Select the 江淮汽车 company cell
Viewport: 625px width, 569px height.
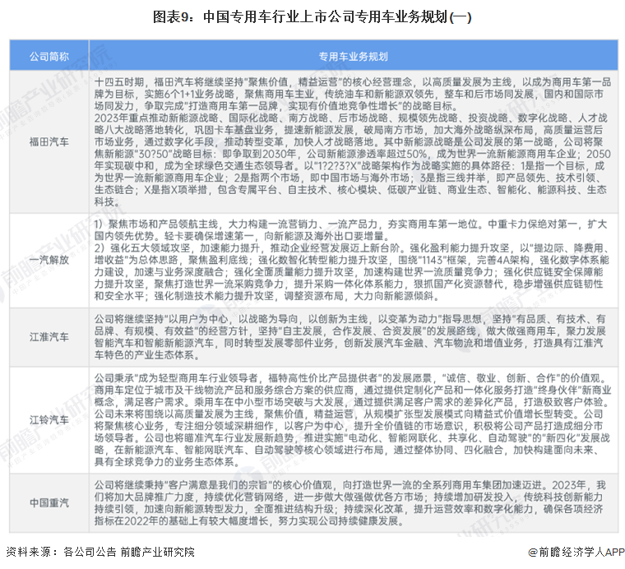point(49,337)
